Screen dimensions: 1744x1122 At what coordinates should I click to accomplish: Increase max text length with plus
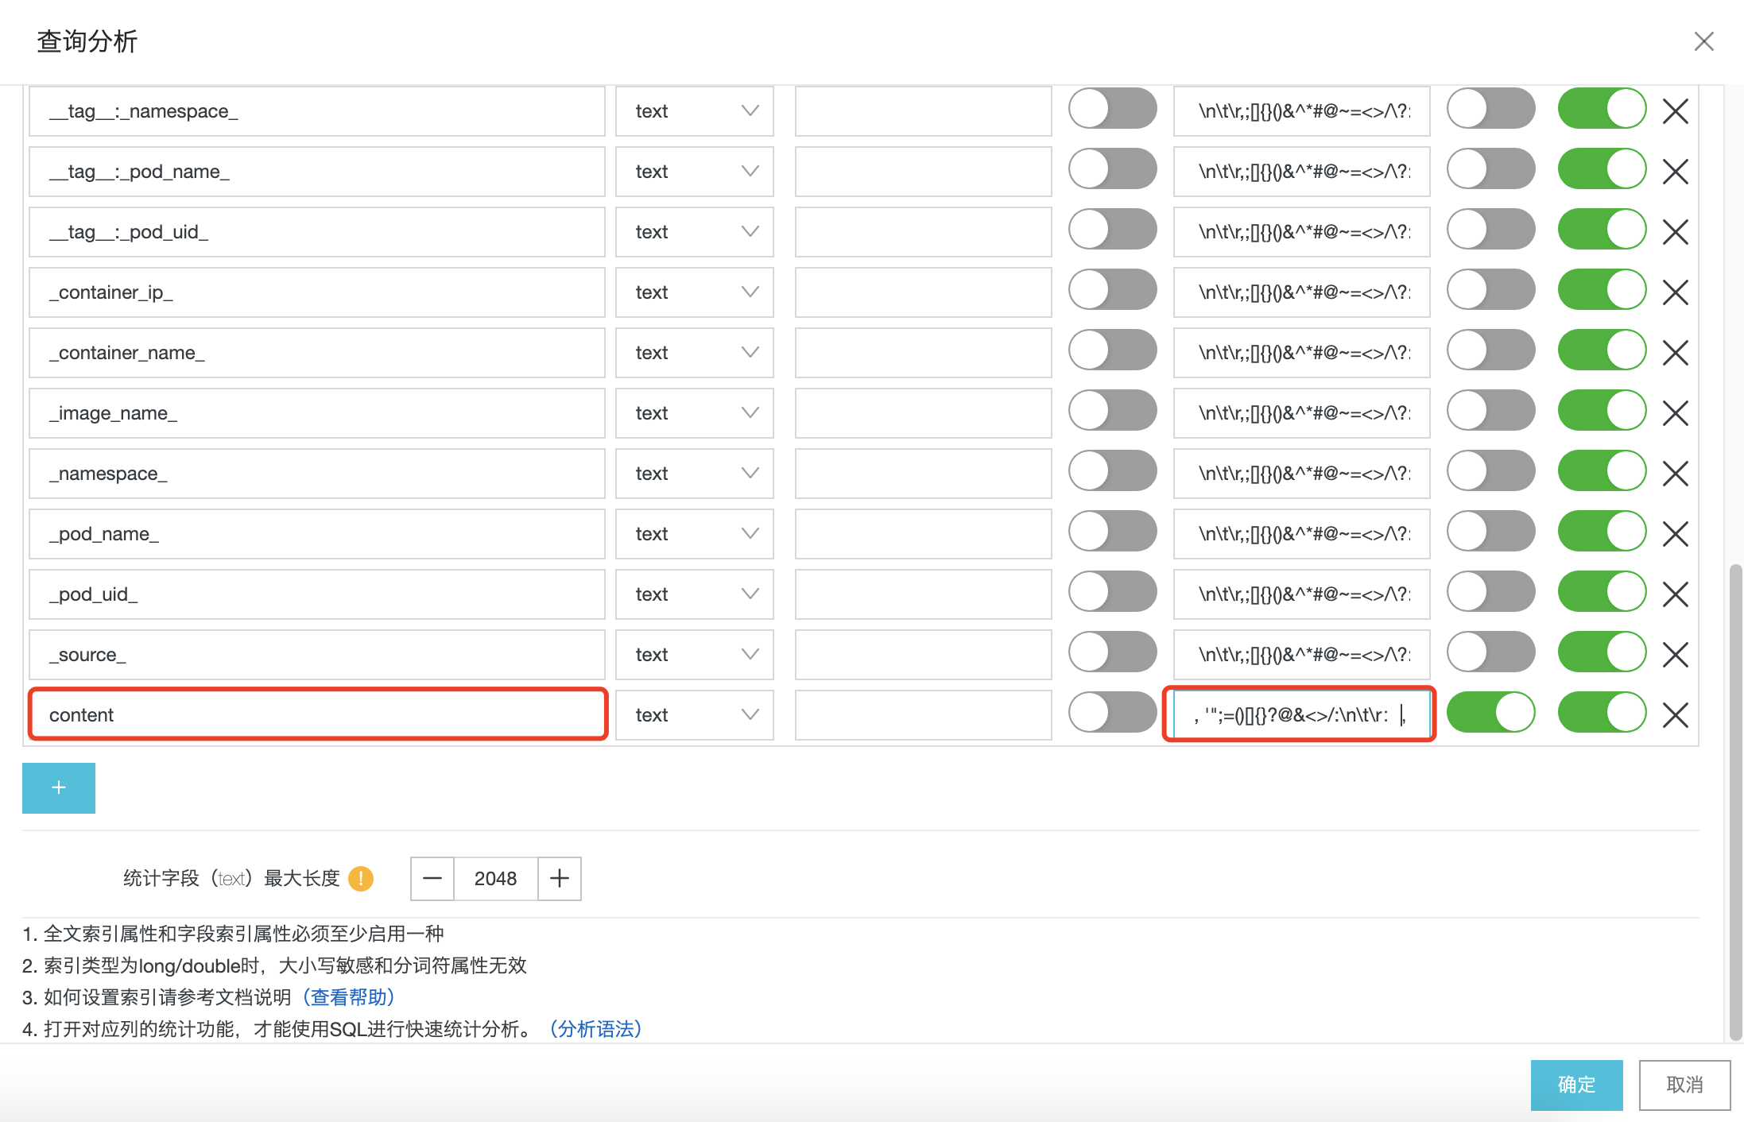(560, 878)
